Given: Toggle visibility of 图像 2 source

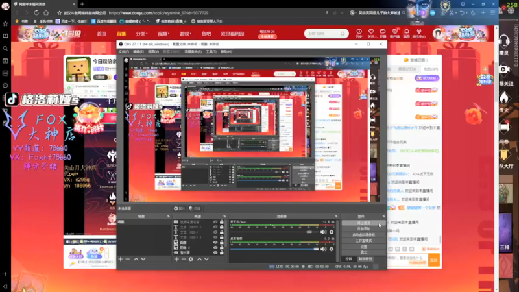Looking at the screenshot, I should pos(215,248).
